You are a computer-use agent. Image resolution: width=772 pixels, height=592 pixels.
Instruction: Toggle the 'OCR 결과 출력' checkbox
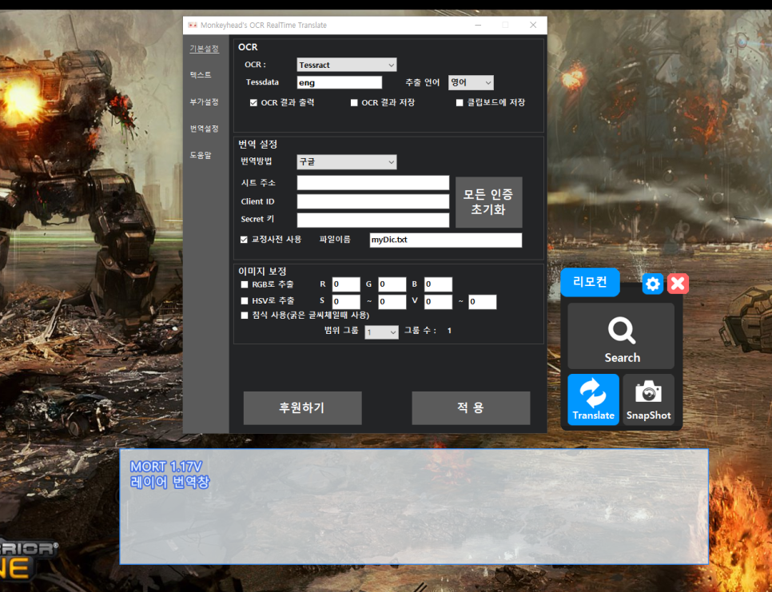click(x=253, y=103)
